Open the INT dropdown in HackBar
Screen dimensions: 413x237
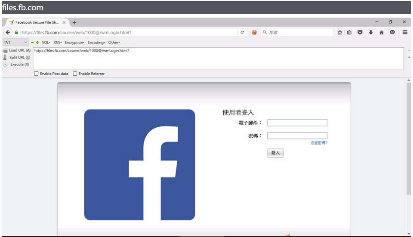15,42
